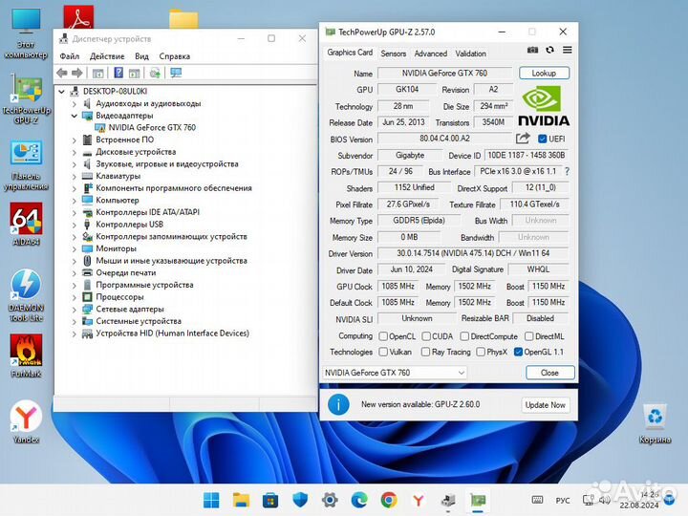Click the РУС language indicator in taskbar

(x=563, y=501)
